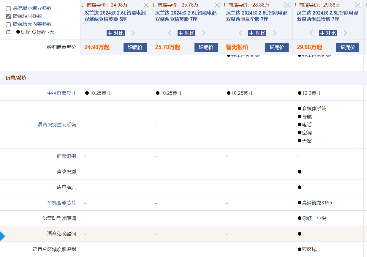Click the legend note ●标配 ○选配 -无
Viewport: 367px width, 257px height.
coord(30,32)
